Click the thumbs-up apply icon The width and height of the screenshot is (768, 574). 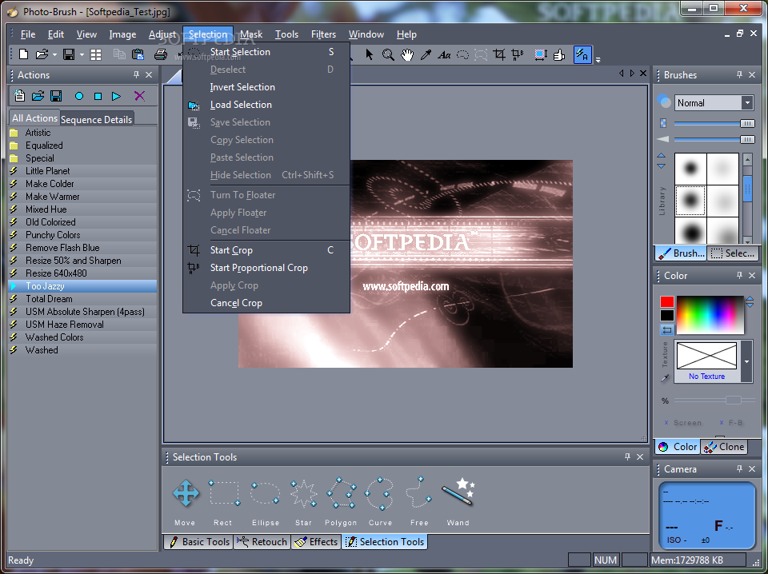[x=559, y=55]
